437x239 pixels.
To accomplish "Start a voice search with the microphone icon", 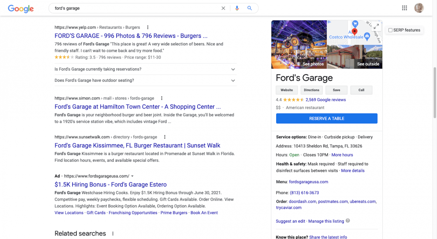I will pos(237,8).
